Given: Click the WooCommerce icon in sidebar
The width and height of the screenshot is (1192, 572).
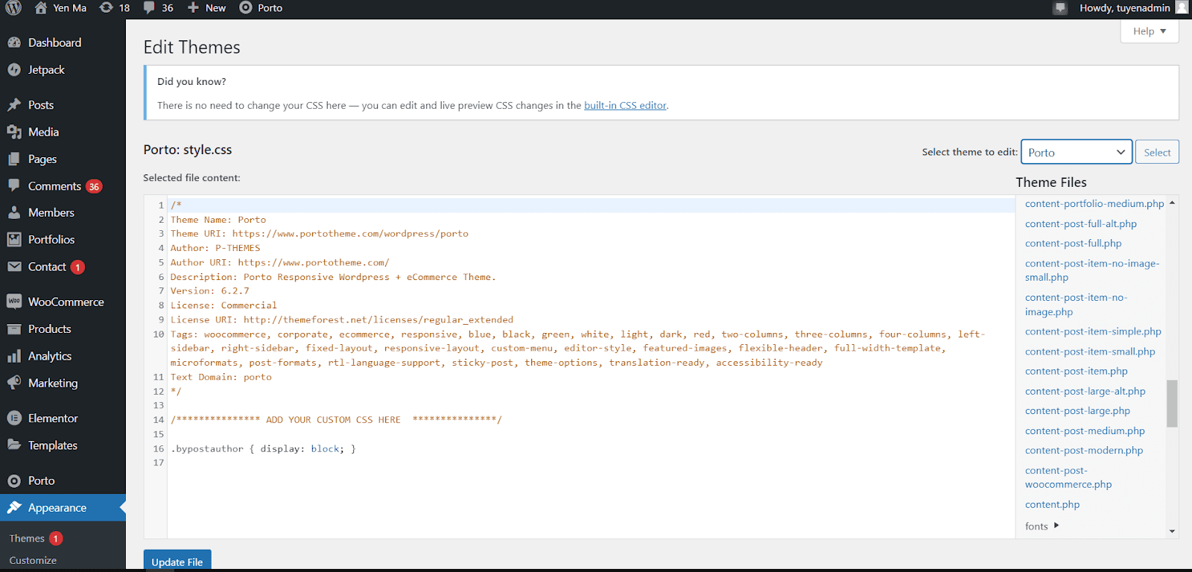Looking at the screenshot, I should (x=14, y=302).
